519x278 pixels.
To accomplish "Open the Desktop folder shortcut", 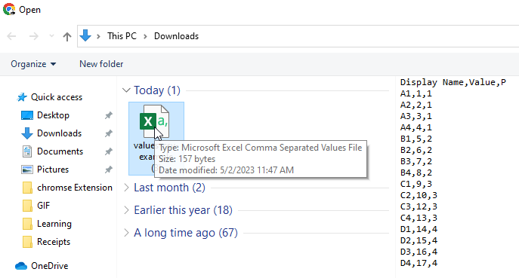I will (x=53, y=115).
